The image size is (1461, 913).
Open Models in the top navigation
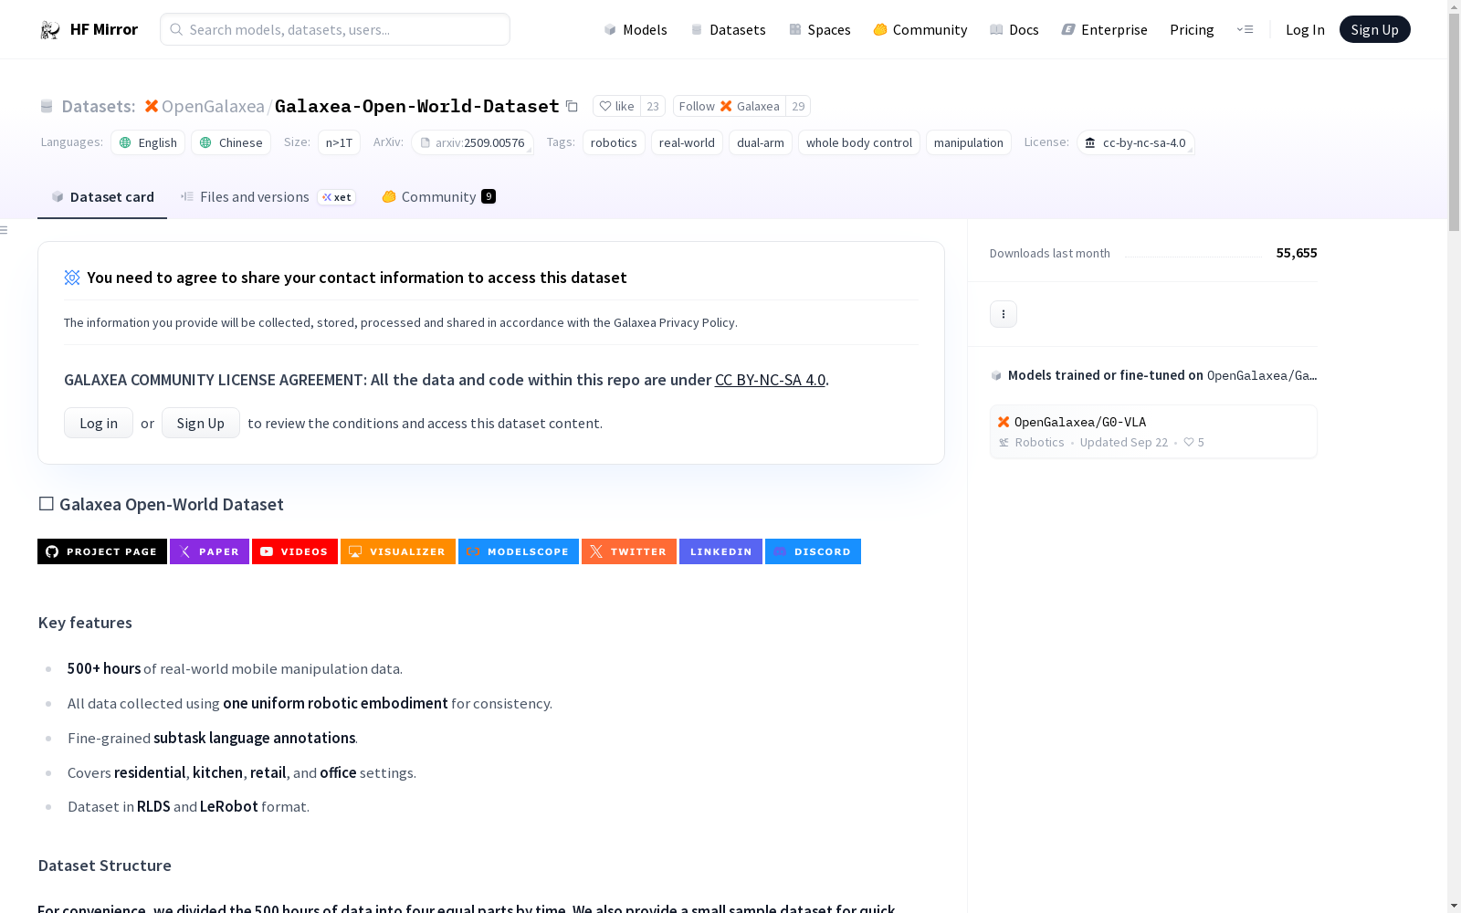[636, 29]
